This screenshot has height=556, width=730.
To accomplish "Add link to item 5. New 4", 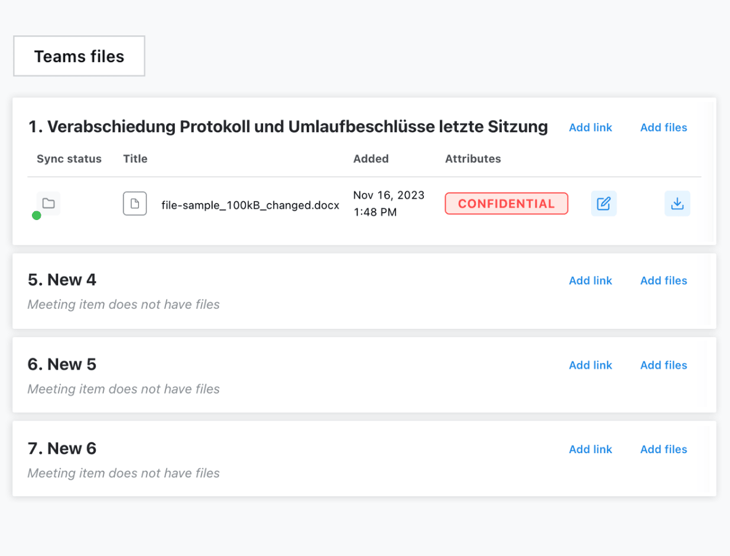I will coord(591,281).
